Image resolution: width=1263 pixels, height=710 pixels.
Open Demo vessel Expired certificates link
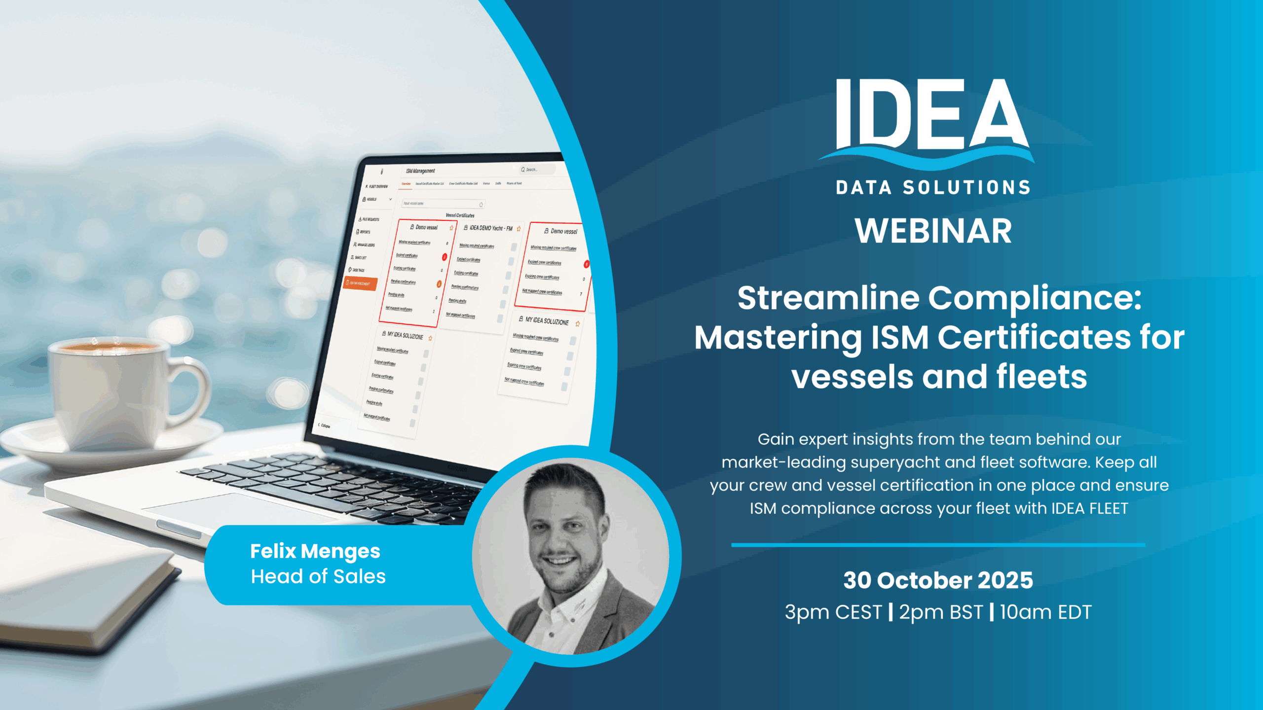coord(407,255)
